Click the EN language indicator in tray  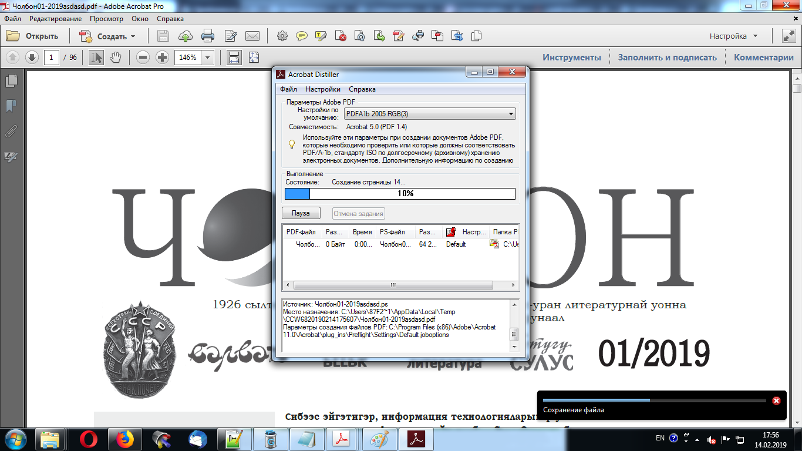(660, 438)
